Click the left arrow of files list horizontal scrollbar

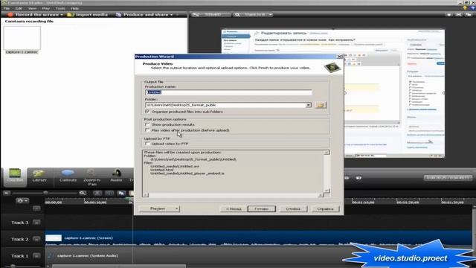pyautogui.click(x=146, y=195)
